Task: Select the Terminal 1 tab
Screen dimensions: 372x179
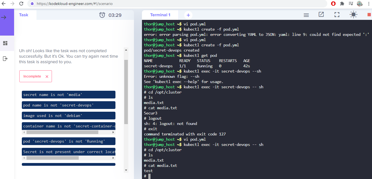Action: 160,15
